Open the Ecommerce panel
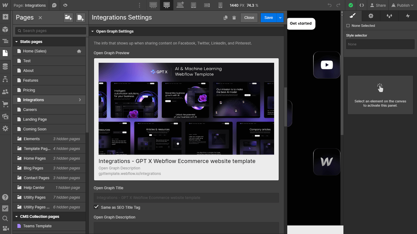Image resolution: width=417 pixels, height=234 pixels. (5, 104)
